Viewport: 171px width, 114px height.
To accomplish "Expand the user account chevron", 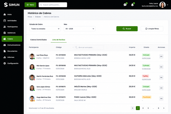I will (167, 5).
